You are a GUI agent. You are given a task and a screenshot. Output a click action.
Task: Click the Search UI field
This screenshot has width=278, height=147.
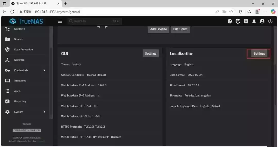coord(95,21)
